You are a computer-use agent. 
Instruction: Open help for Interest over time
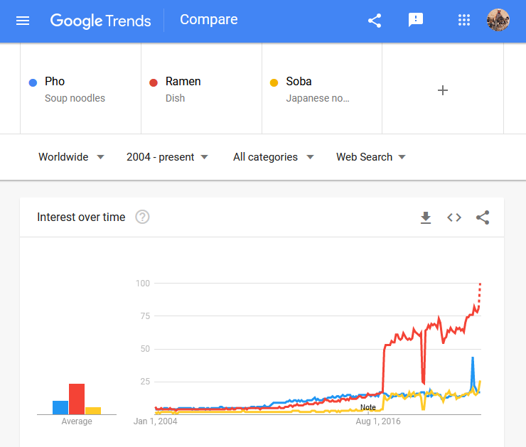(142, 217)
